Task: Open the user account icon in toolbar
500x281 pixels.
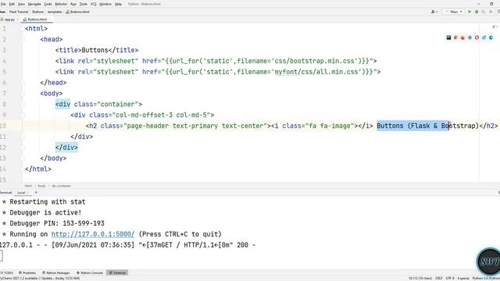Action: pos(434,12)
